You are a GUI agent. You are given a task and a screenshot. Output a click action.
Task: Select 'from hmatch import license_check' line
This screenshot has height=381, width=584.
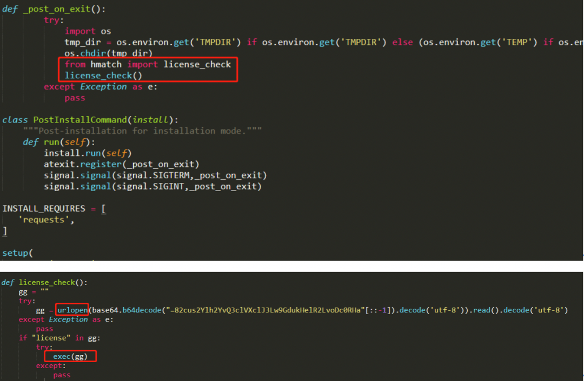(148, 64)
